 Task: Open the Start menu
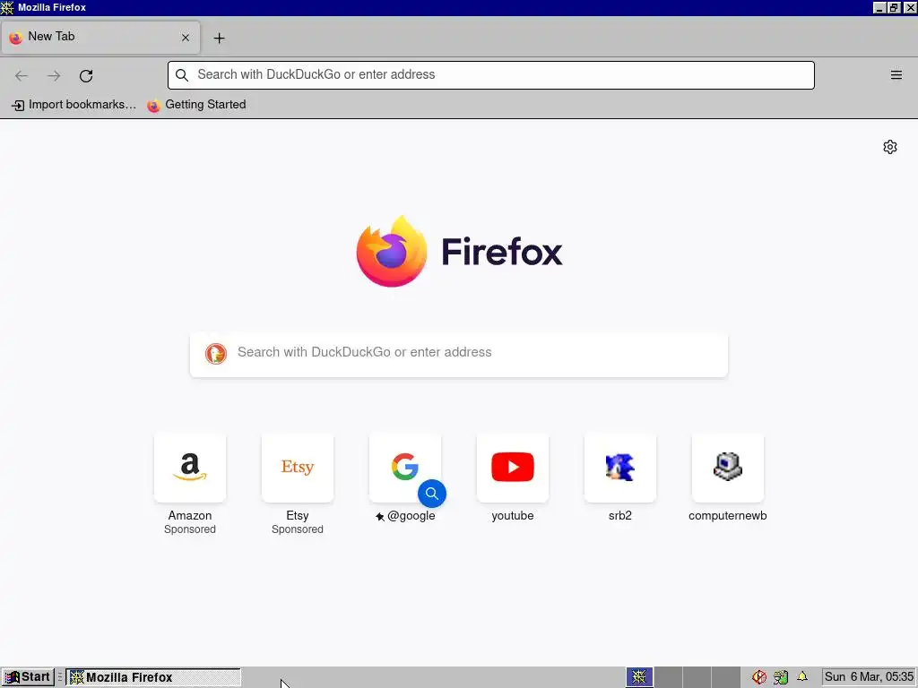coord(28,677)
